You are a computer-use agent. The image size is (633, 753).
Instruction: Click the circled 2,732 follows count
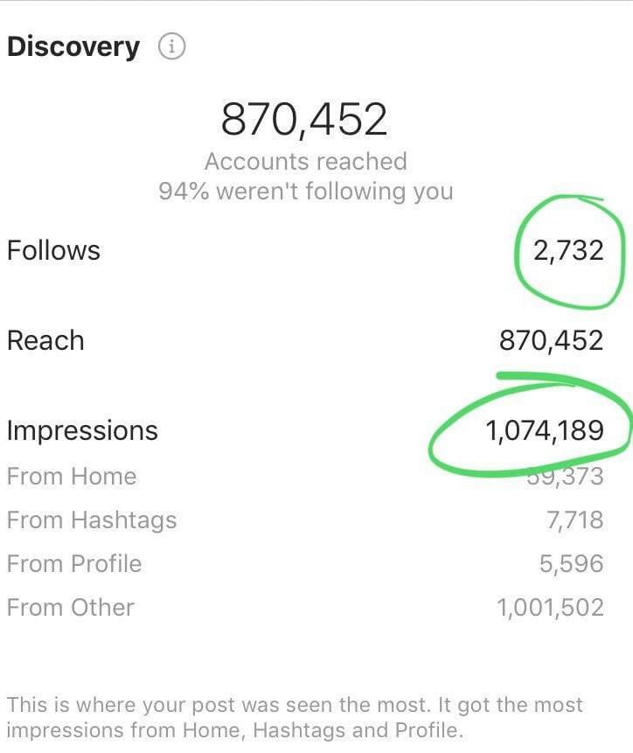tap(568, 252)
